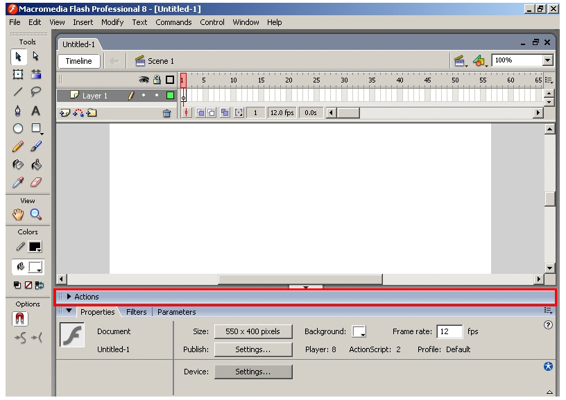Open the Properties help question-mark icon
This screenshot has height=400, width=566.
pyautogui.click(x=548, y=325)
